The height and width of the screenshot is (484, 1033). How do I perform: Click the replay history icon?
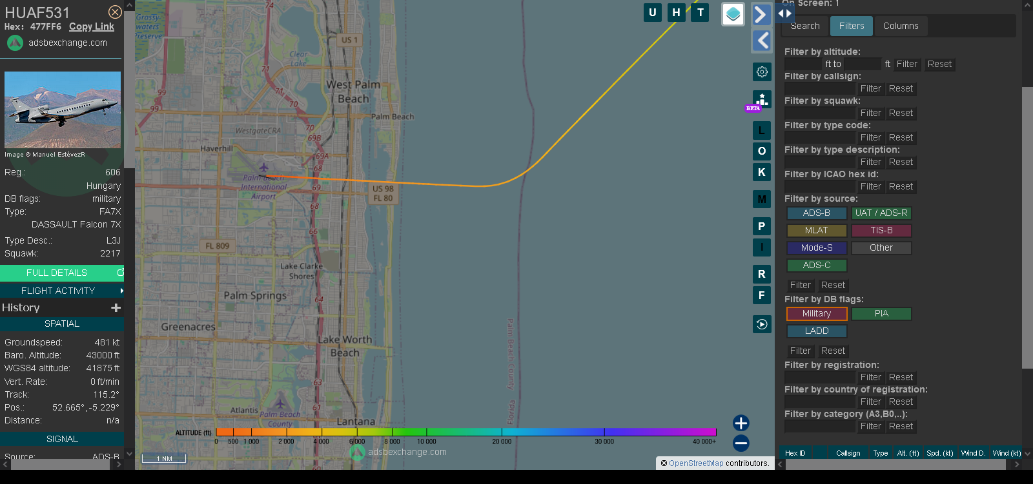click(762, 324)
